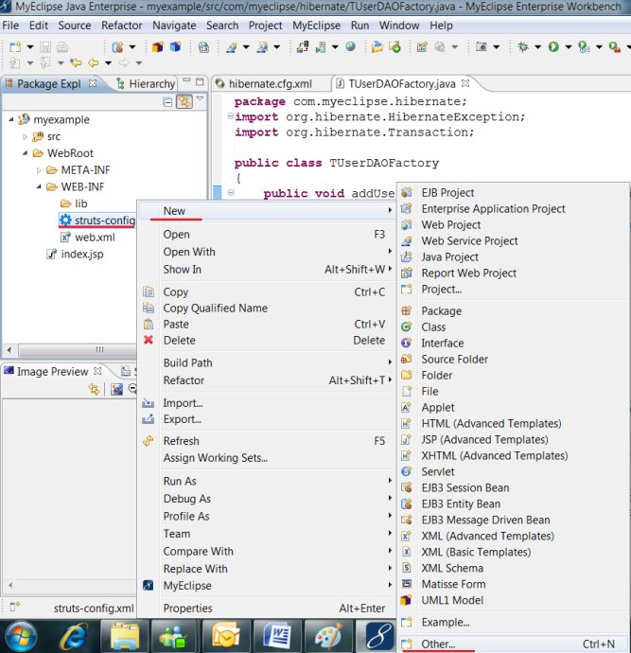Click the Run green play icon

pos(553,46)
